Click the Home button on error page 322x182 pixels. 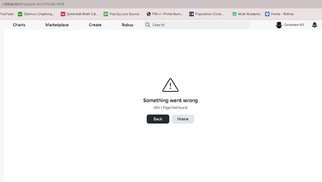click(x=183, y=119)
